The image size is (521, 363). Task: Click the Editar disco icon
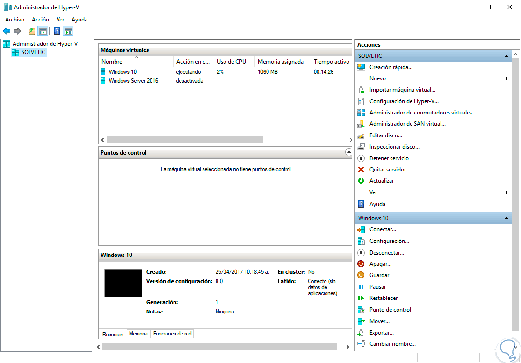(361, 135)
